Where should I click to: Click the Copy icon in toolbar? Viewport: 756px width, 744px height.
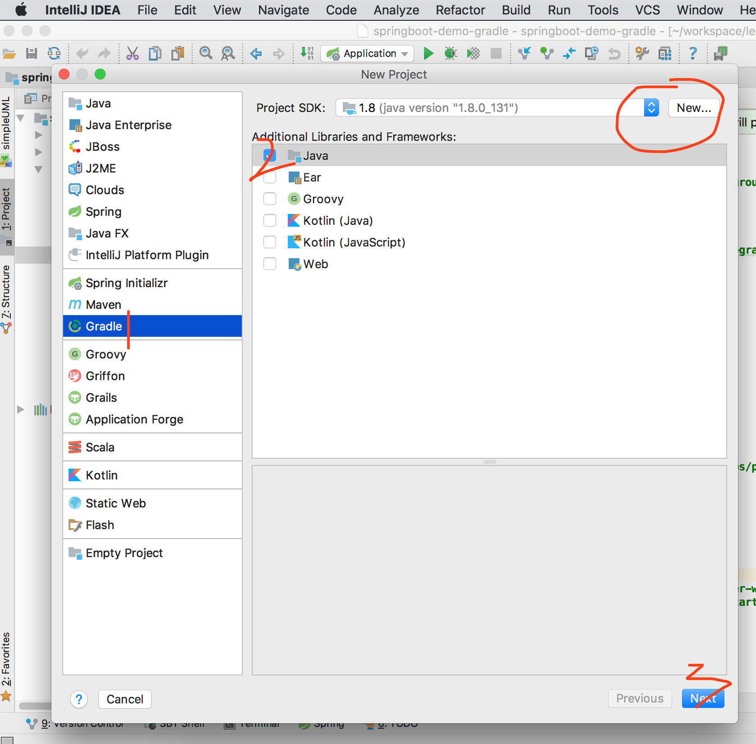pyautogui.click(x=155, y=54)
